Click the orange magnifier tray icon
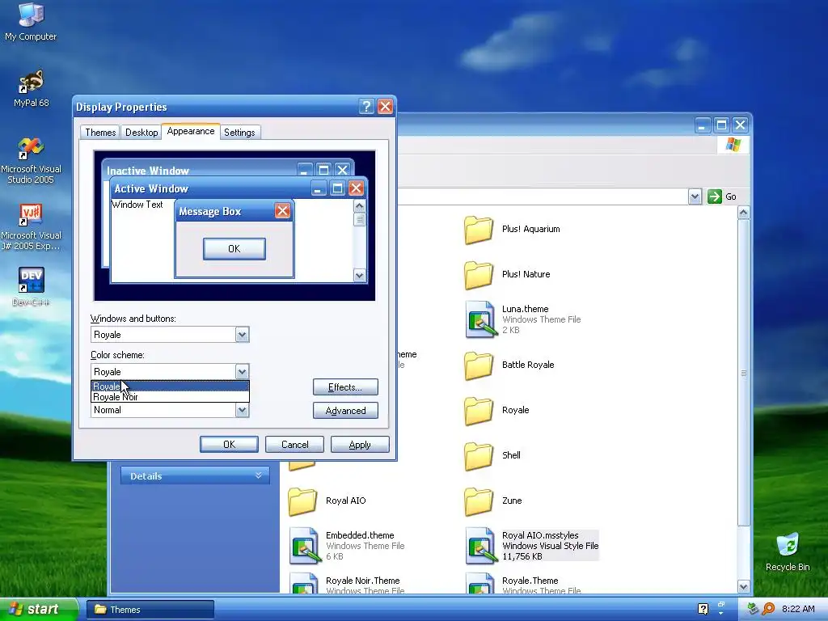Viewport: 828px width, 621px height. (x=768, y=609)
